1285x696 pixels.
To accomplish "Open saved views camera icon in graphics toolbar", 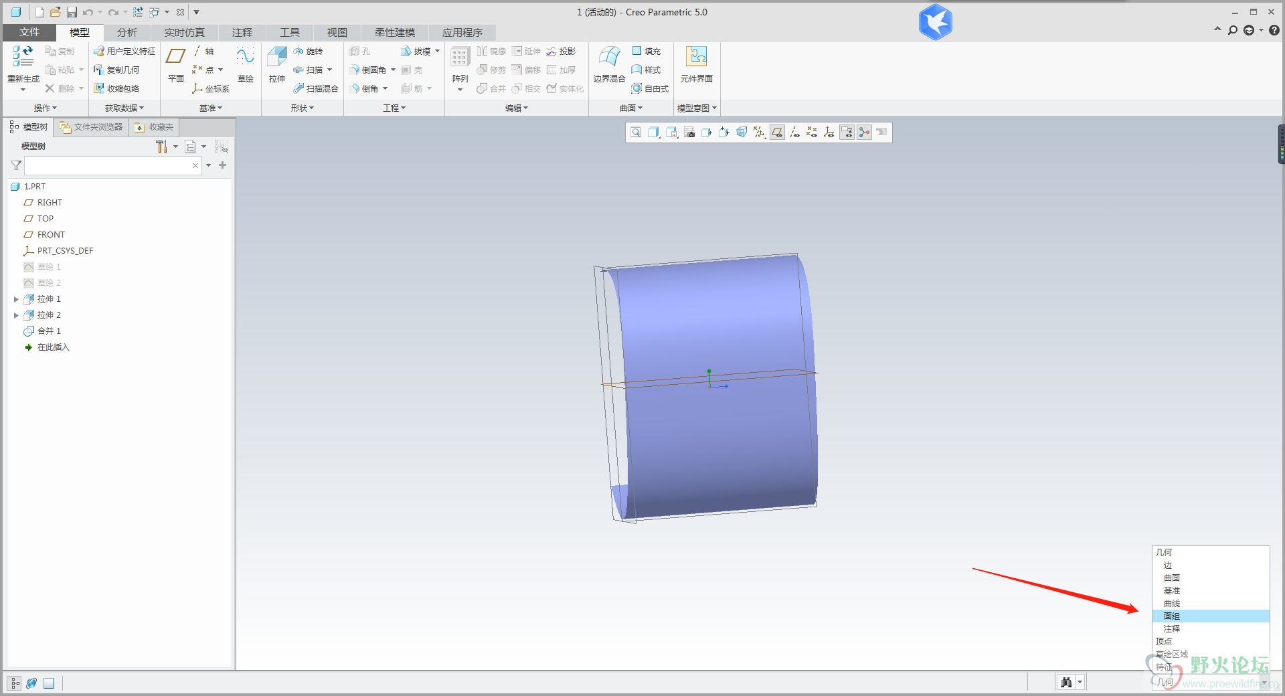I will [689, 133].
